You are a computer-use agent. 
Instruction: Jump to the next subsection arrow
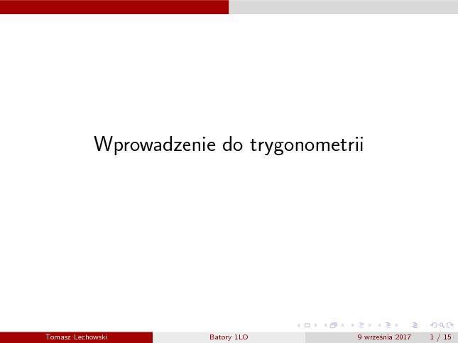[x=370, y=325]
